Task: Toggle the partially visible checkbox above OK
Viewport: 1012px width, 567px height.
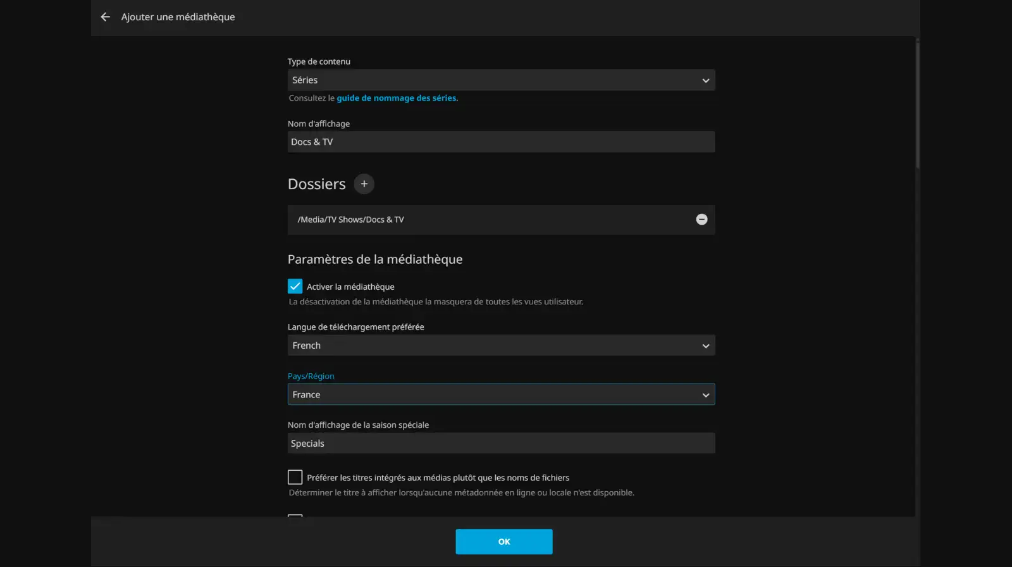Action: tap(295, 516)
